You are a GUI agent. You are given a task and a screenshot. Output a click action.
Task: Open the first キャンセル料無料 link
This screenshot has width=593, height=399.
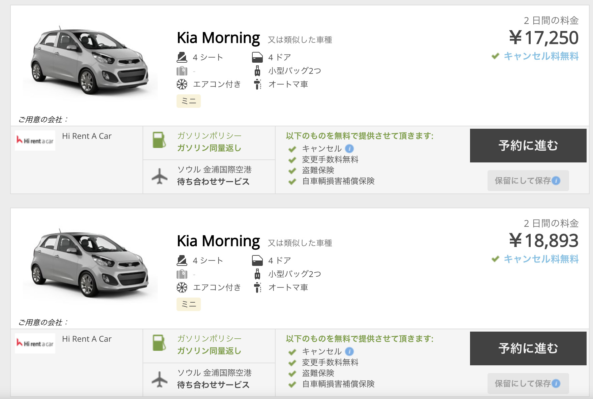tap(541, 56)
